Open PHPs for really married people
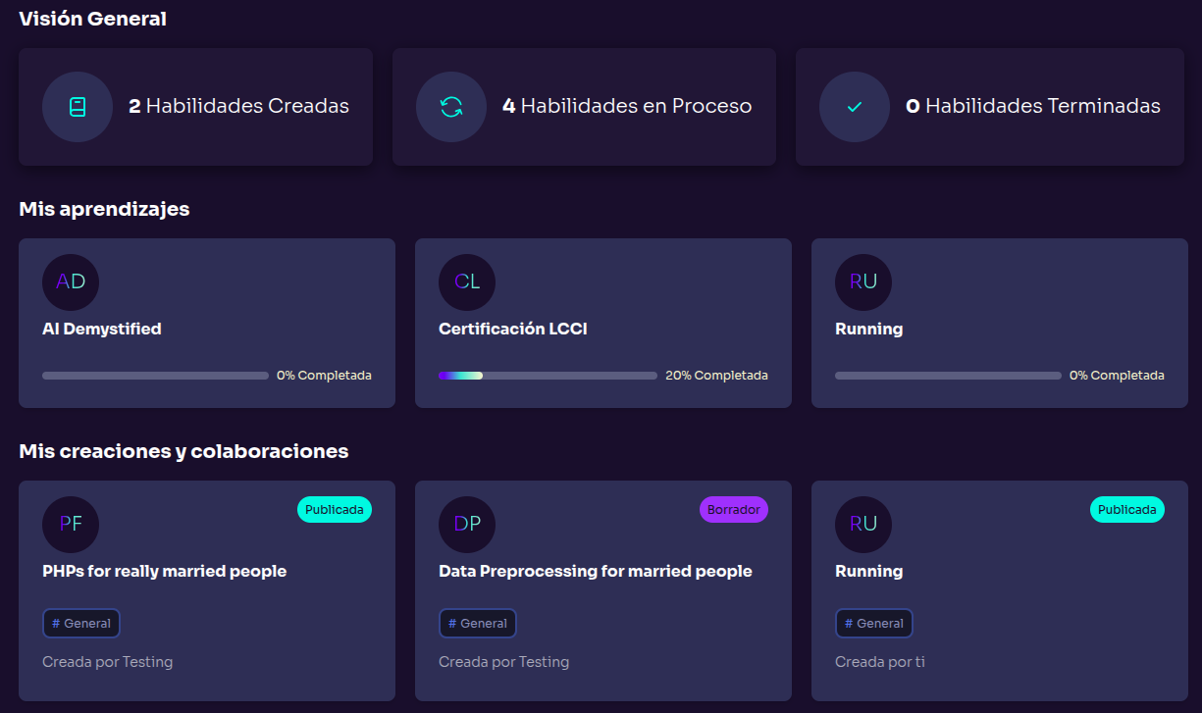This screenshot has width=1202, height=713. tap(165, 572)
